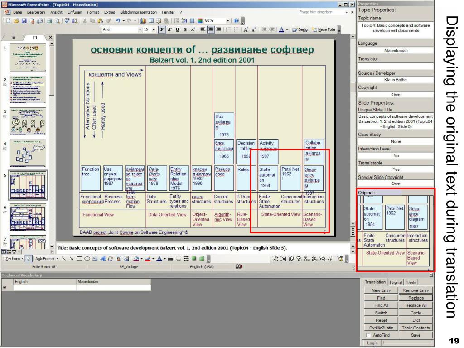Insert WordArt from drawing toolbar

pyautogui.click(x=103, y=259)
